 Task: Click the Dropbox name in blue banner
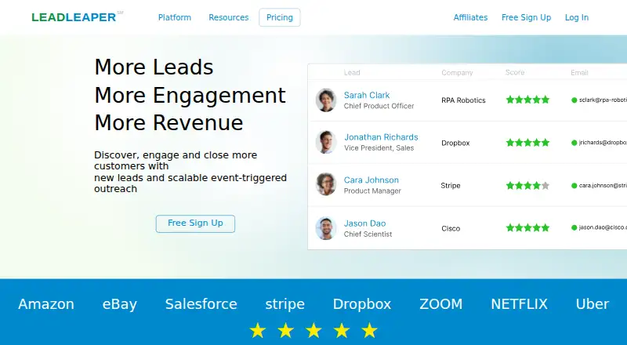[362, 304]
